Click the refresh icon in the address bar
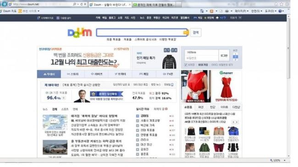298x167 pixels. (x=82, y=4)
